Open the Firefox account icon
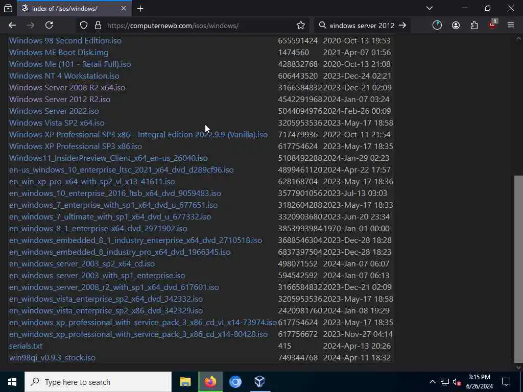The height and width of the screenshot is (392, 523). click(x=456, y=26)
